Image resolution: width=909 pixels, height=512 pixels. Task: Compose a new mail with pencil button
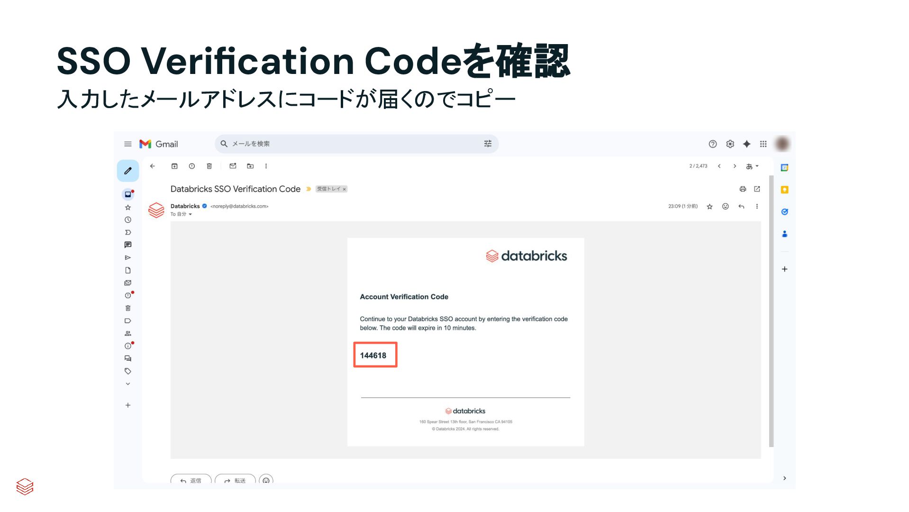(x=128, y=171)
